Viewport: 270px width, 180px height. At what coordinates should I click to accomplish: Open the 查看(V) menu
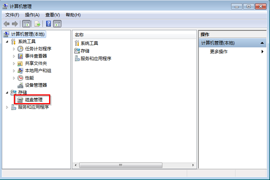click(53, 15)
